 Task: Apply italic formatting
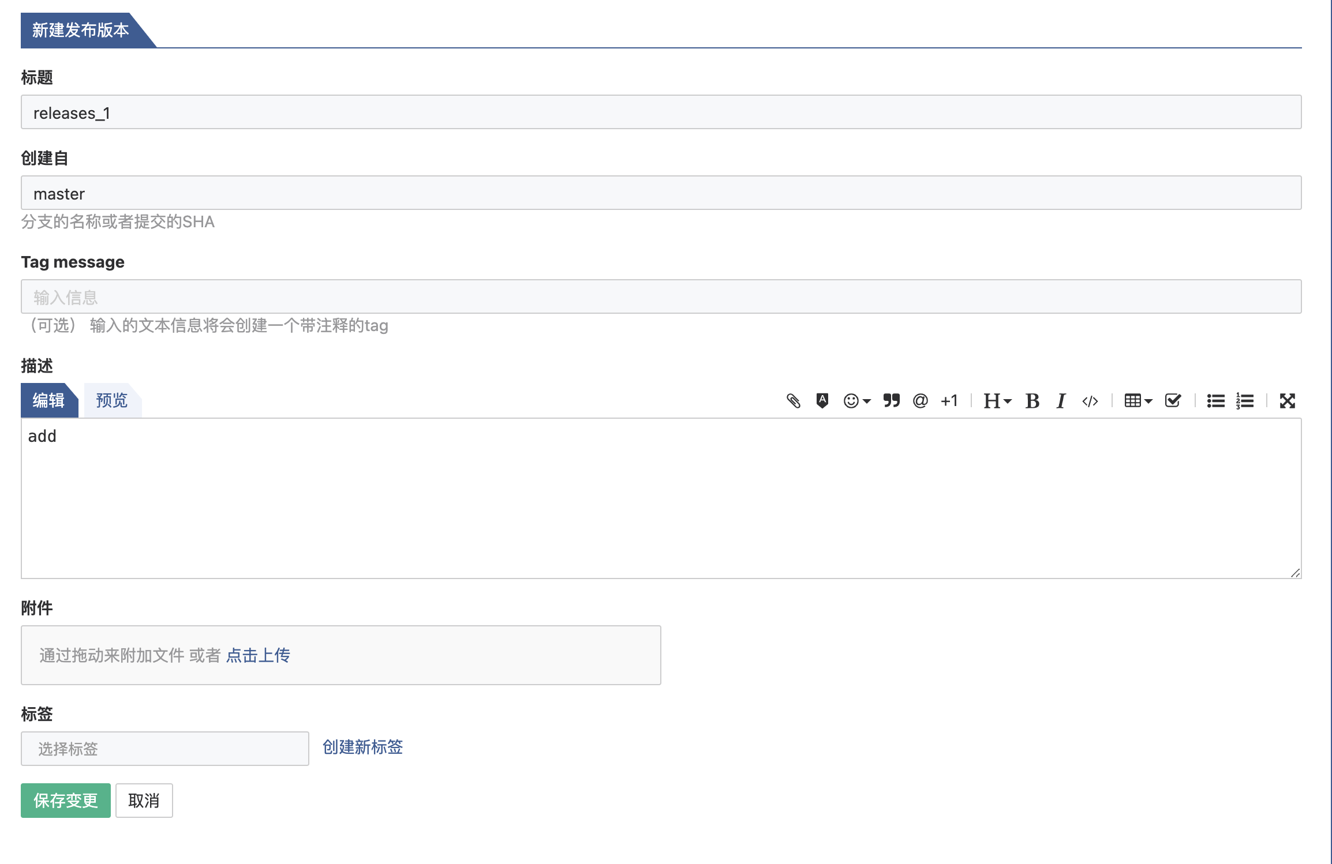(x=1061, y=401)
